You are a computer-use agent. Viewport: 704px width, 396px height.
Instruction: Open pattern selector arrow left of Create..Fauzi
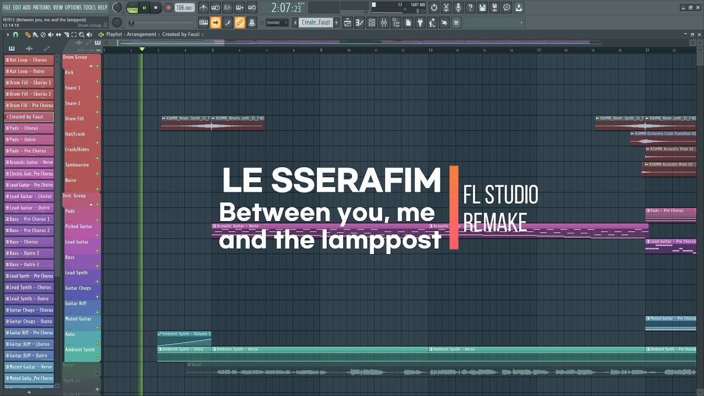point(295,23)
